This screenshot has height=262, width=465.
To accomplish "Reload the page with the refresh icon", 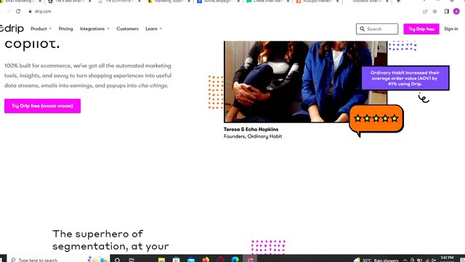I will [x=18, y=12].
